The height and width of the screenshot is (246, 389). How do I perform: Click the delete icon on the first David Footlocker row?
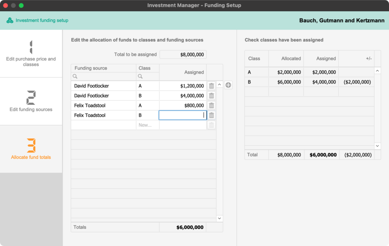tap(211, 86)
